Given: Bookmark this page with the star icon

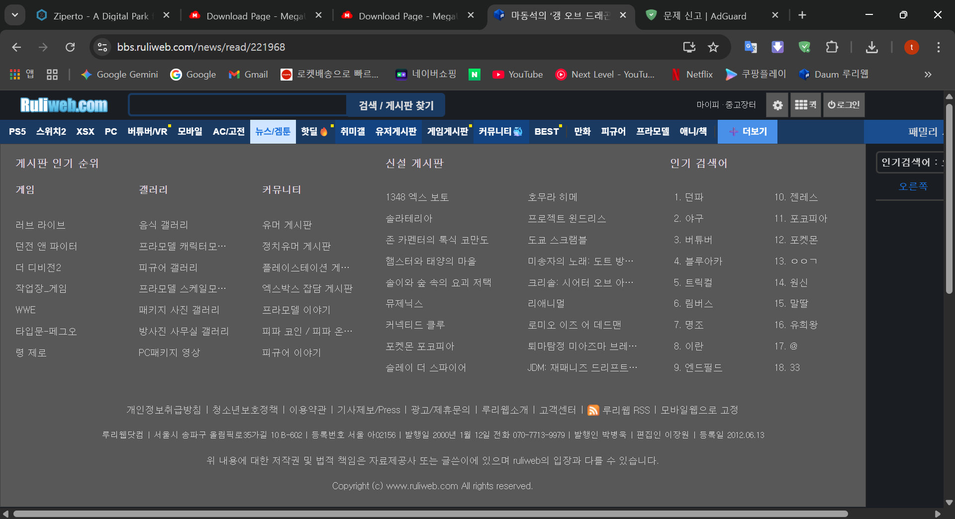Looking at the screenshot, I should [x=713, y=47].
